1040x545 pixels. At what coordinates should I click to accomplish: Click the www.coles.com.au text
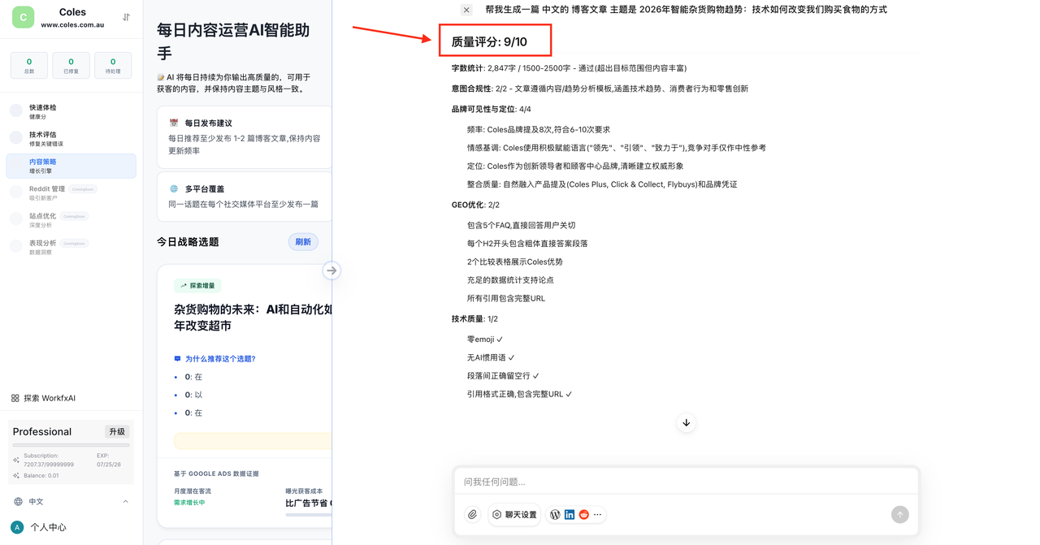point(72,25)
